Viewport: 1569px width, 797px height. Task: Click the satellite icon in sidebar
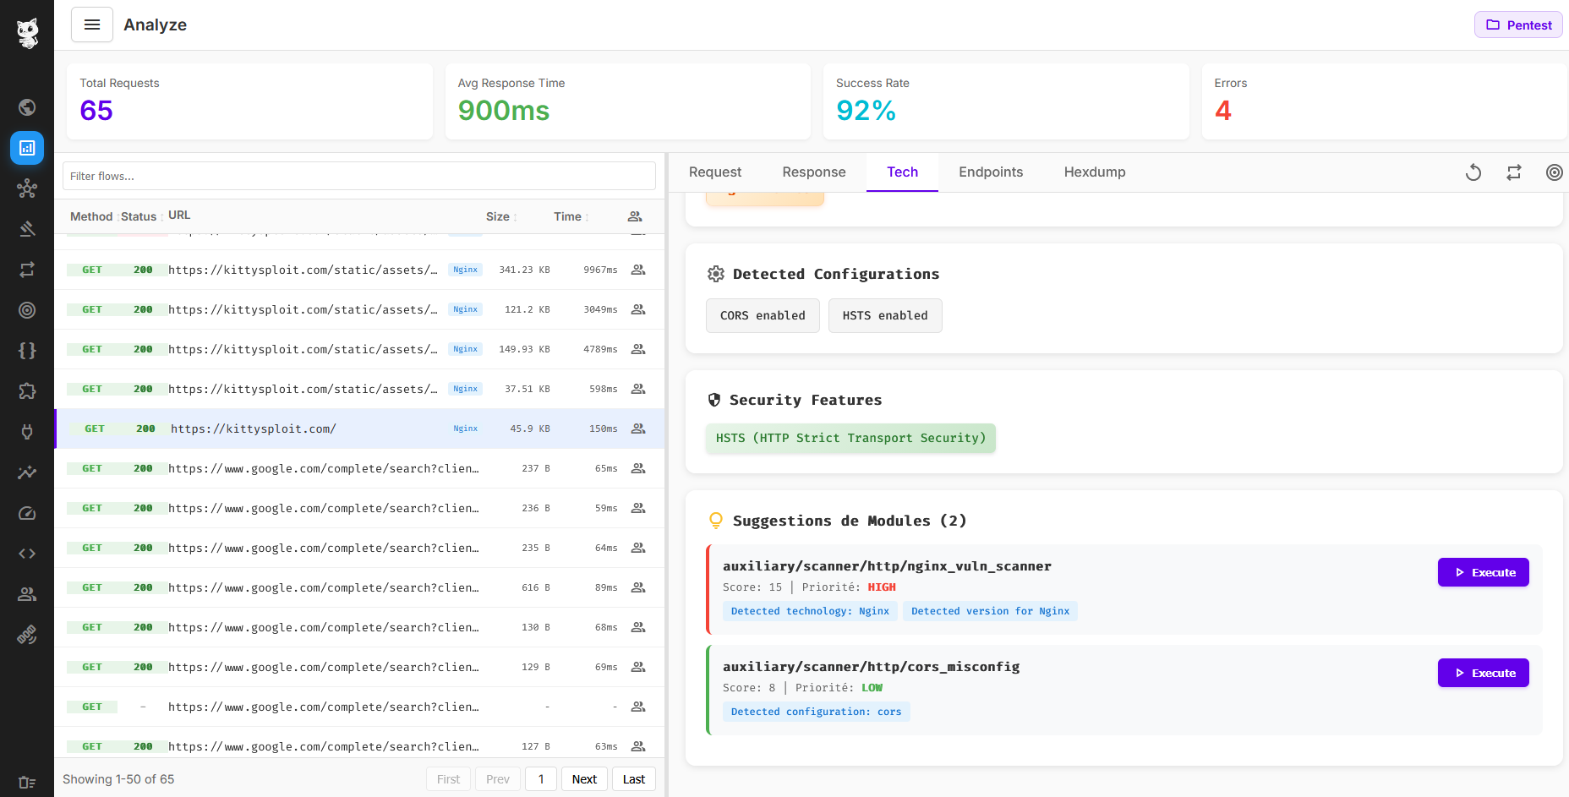[x=27, y=635]
